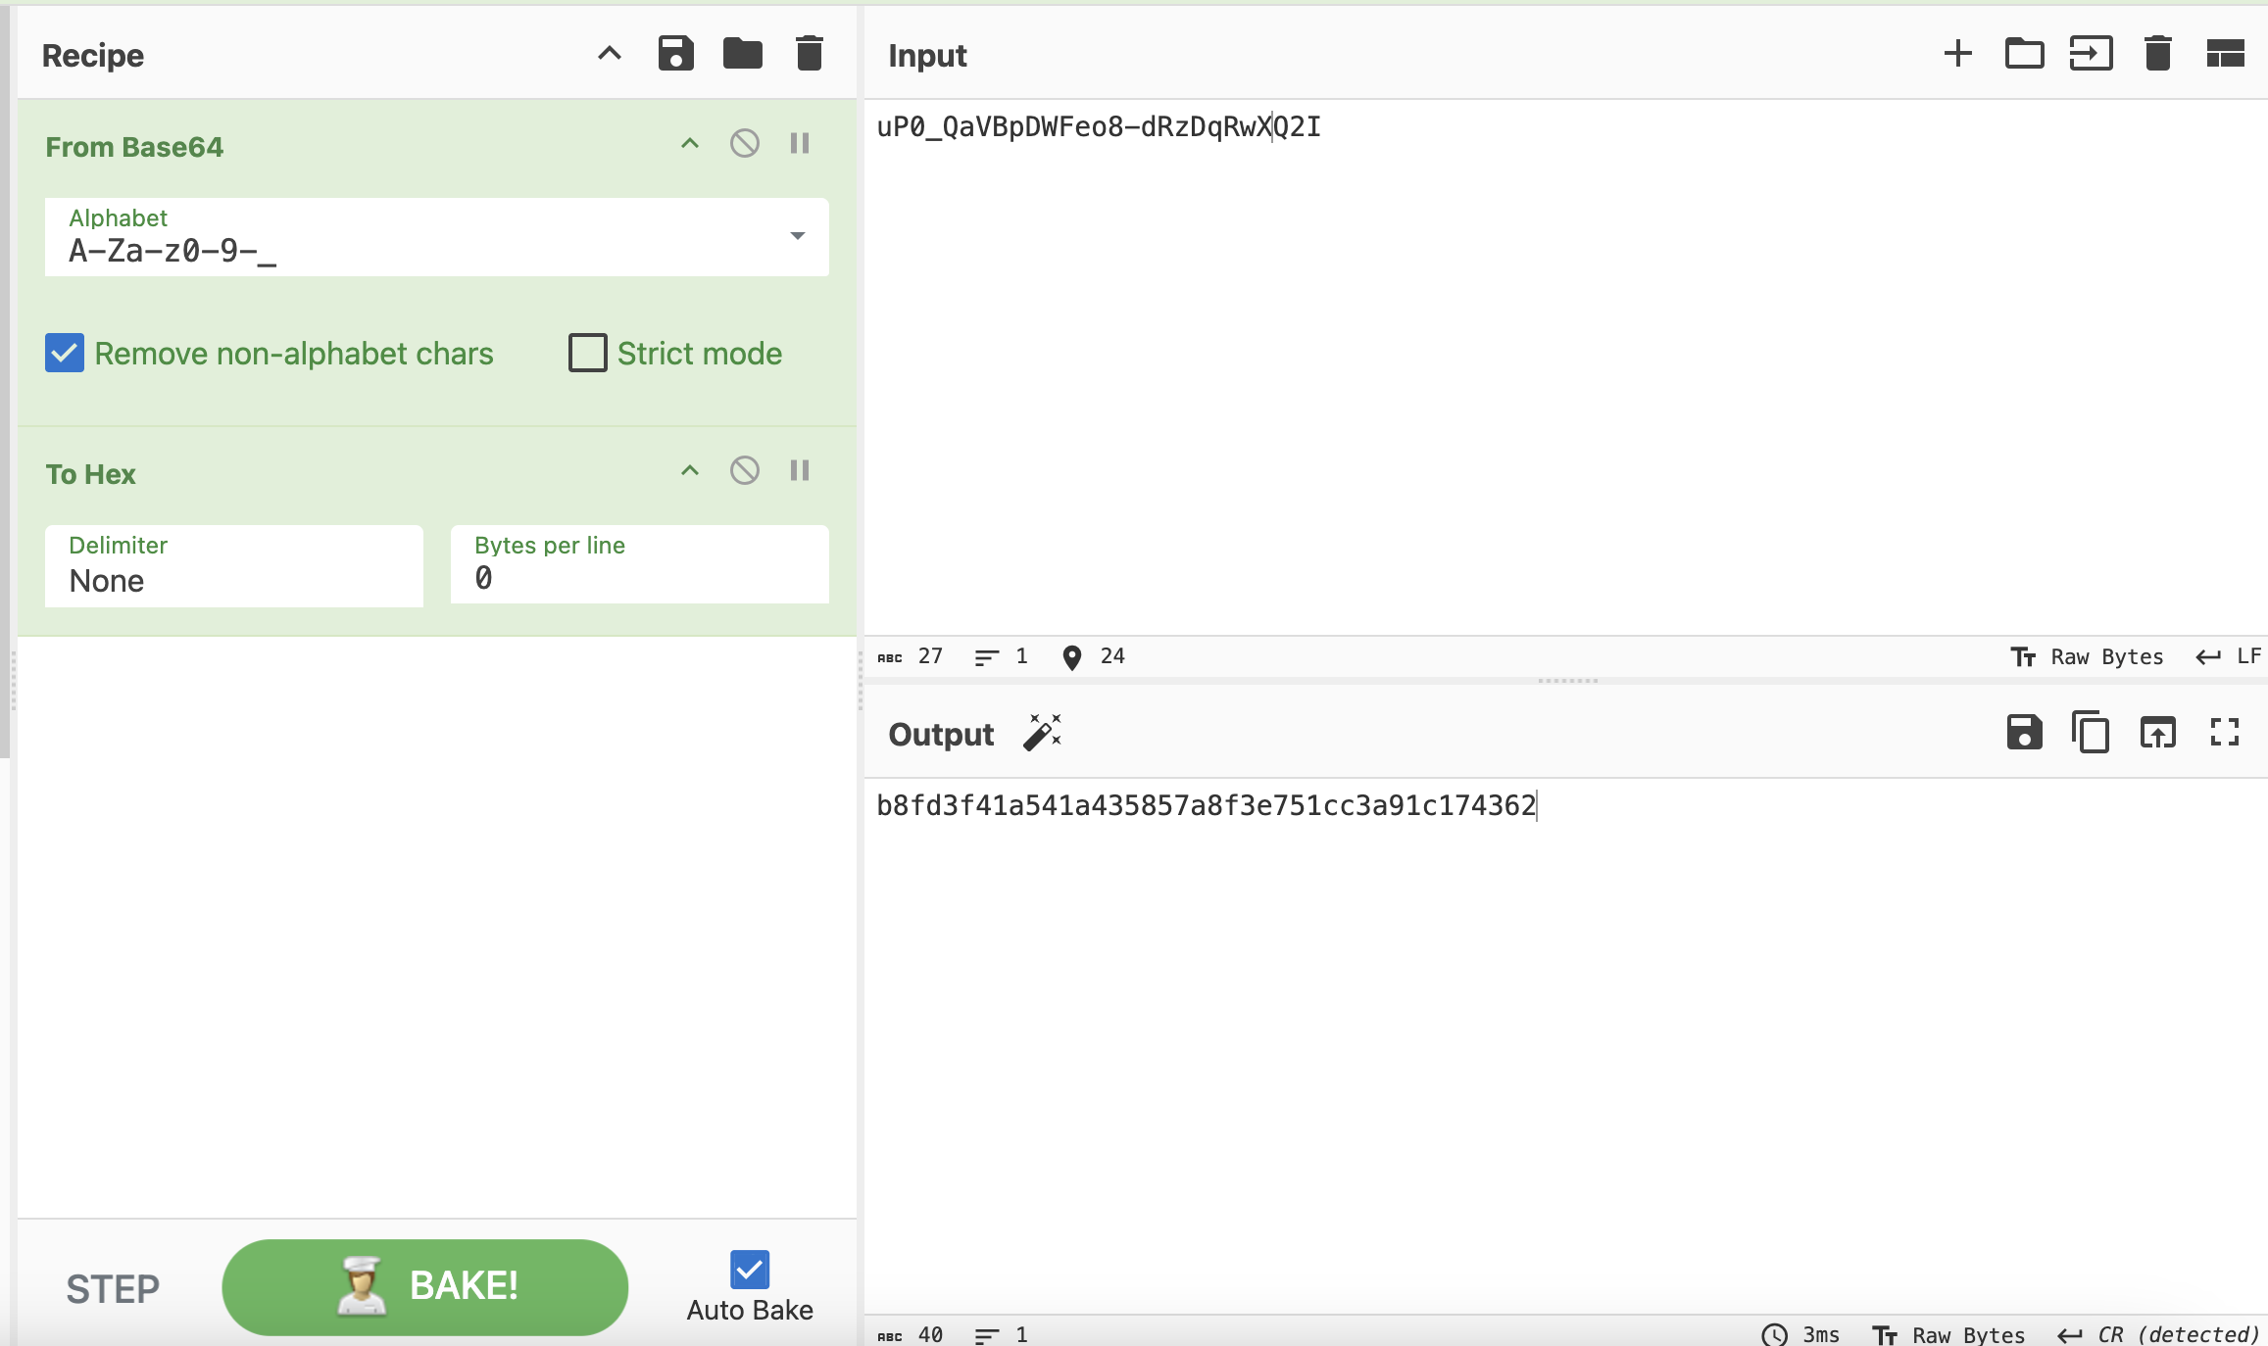Copy raw output to clipboard
This screenshot has width=2268, height=1346.
pyautogui.click(x=2091, y=733)
